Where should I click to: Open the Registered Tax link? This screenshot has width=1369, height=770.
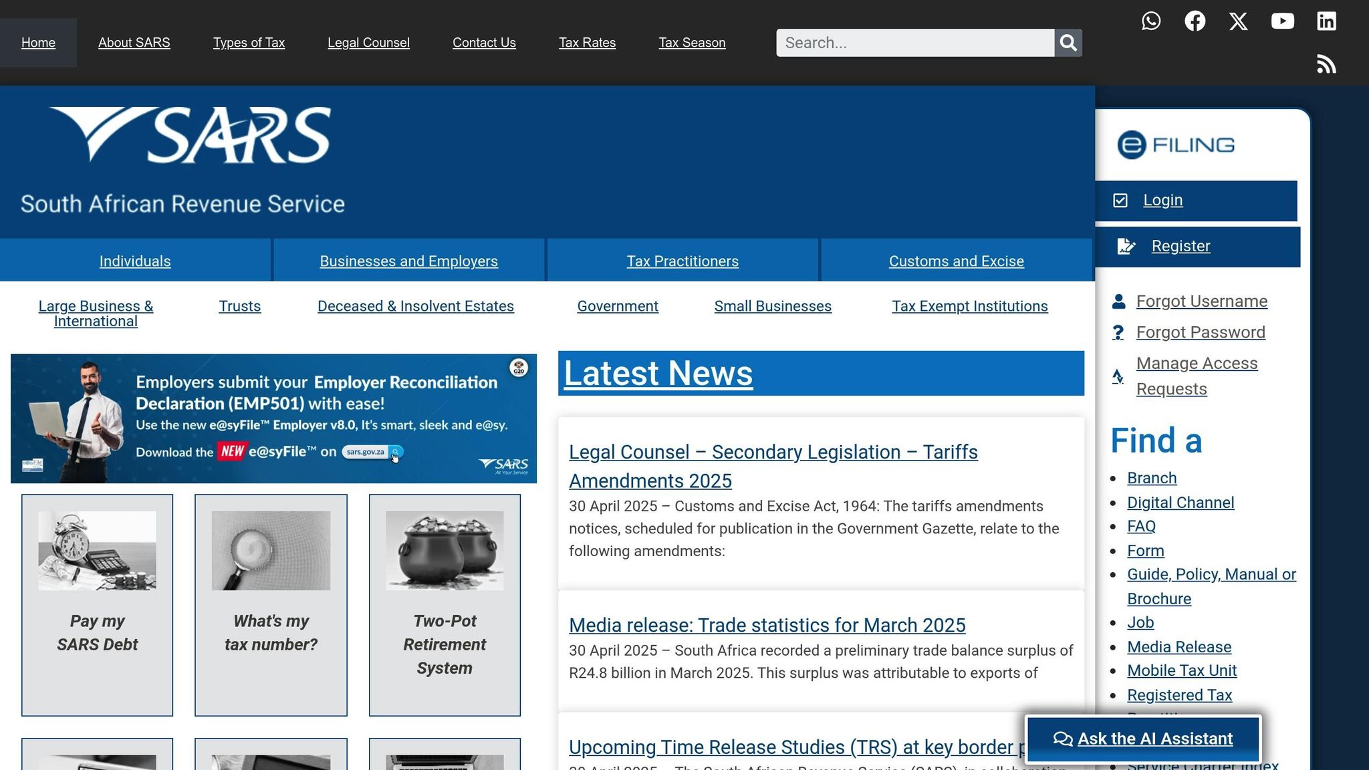tap(1180, 695)
